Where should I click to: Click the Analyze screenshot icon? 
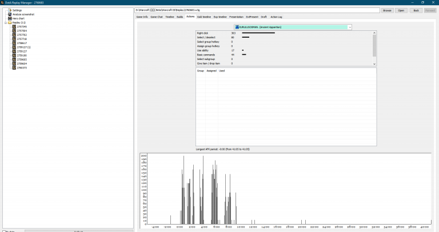click(9, 14)
